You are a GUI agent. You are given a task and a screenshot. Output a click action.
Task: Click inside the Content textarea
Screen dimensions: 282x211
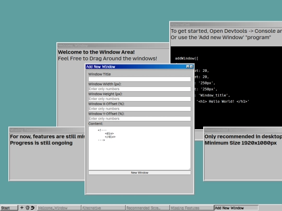click(x=139, y=148)
